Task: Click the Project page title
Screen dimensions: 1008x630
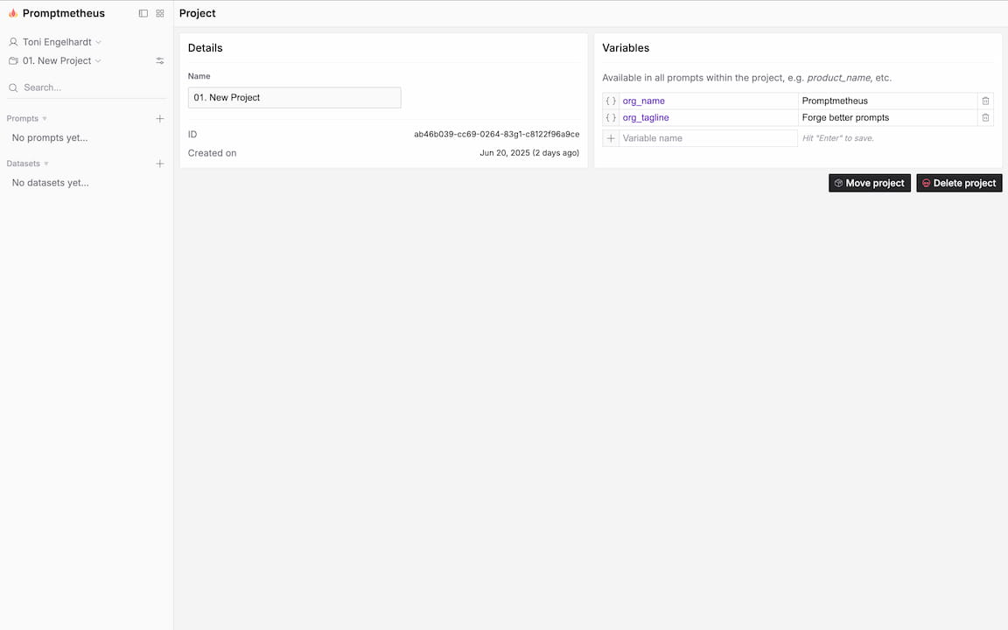Action: tap(198, 13)
